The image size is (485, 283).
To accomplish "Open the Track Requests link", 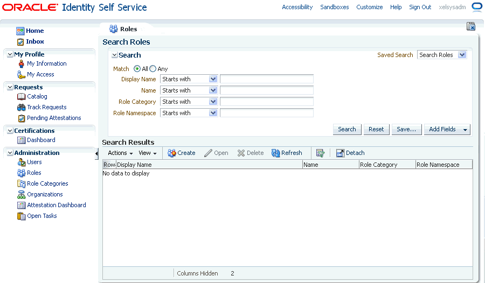I will [x=47, y=108].
